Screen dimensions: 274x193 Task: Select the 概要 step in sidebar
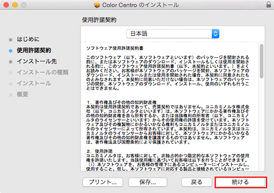click(x=22, y=95)
